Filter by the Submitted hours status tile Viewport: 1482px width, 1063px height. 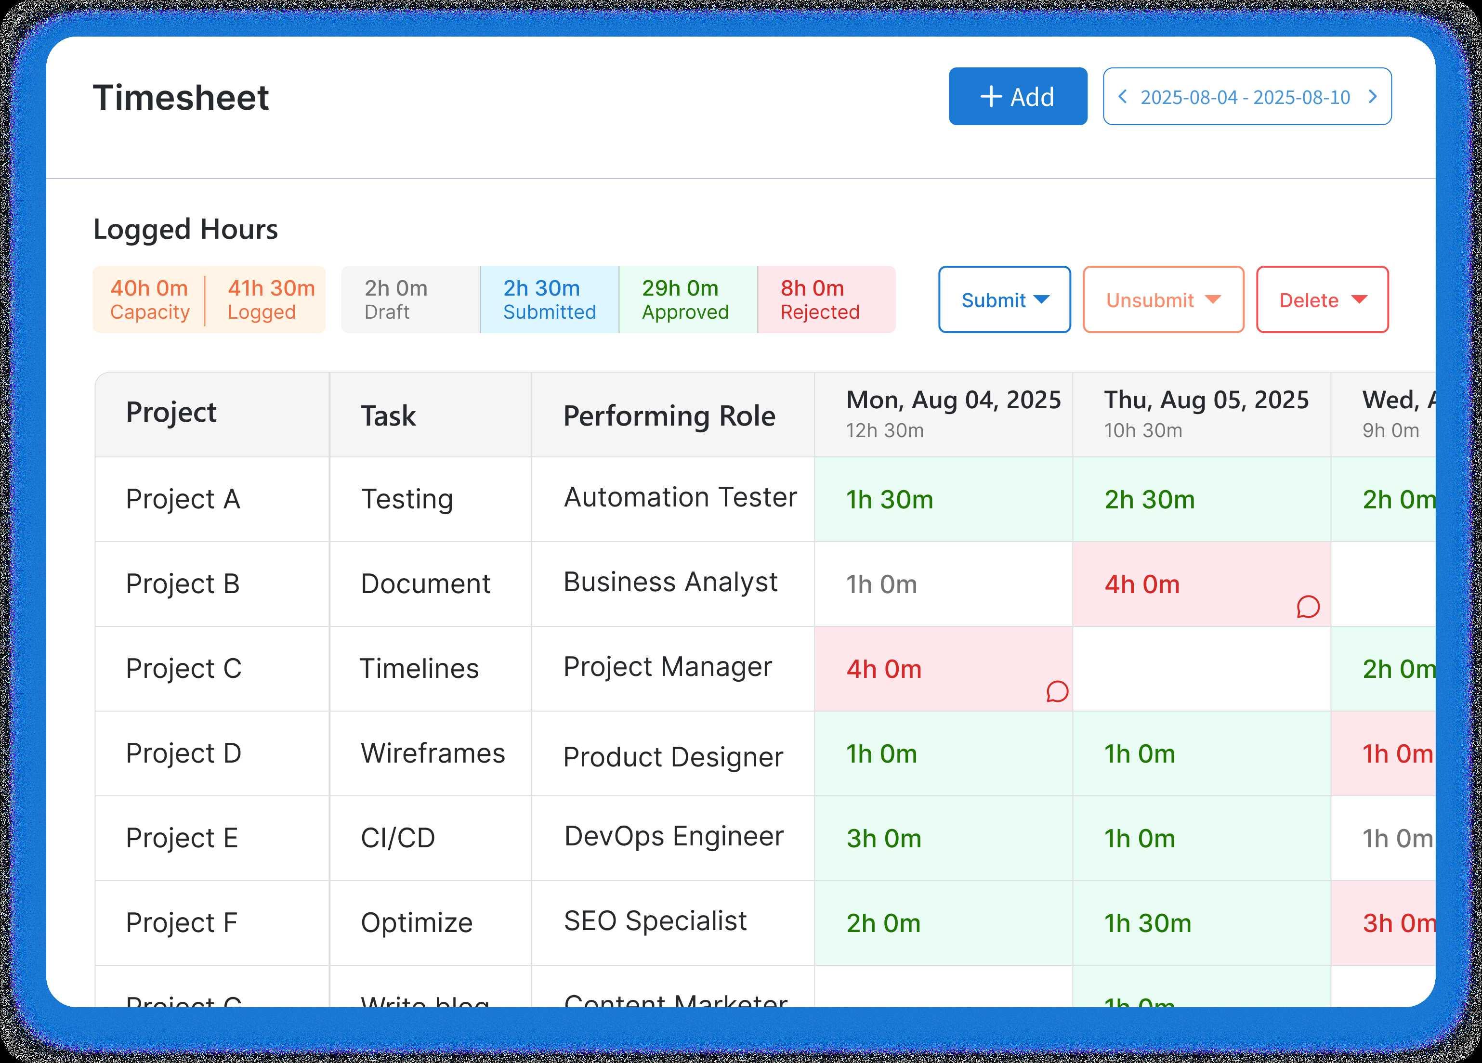pyautogui.click(x=549, y=299)
